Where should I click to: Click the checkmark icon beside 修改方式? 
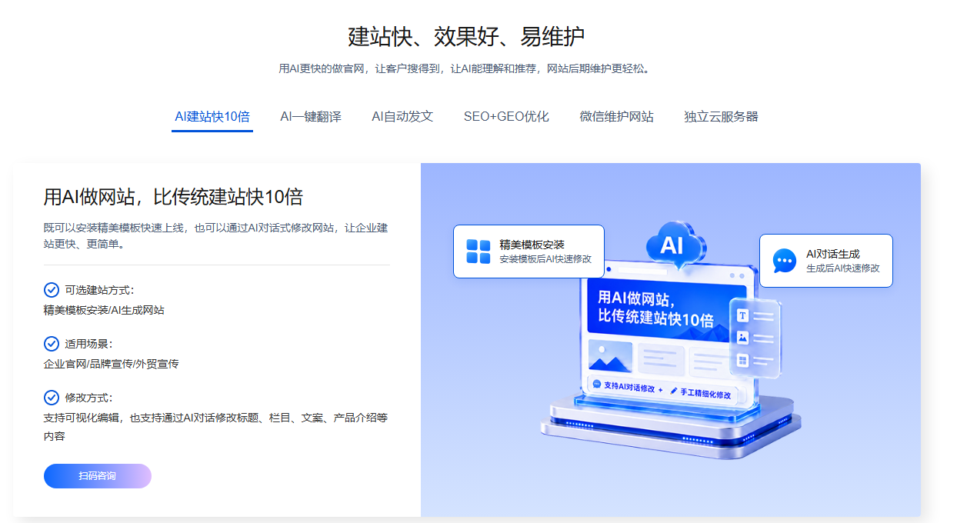52,398
